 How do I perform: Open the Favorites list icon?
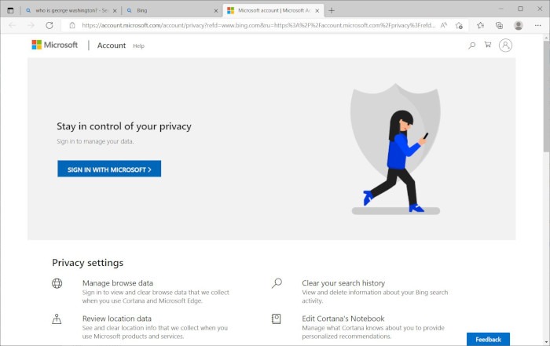481,25
